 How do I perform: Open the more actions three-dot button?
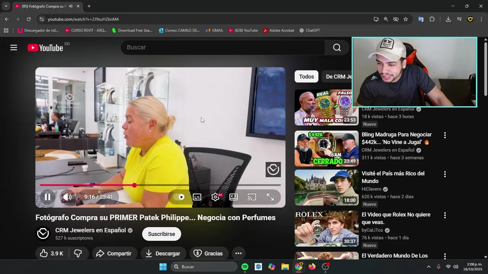coord(238,253)
